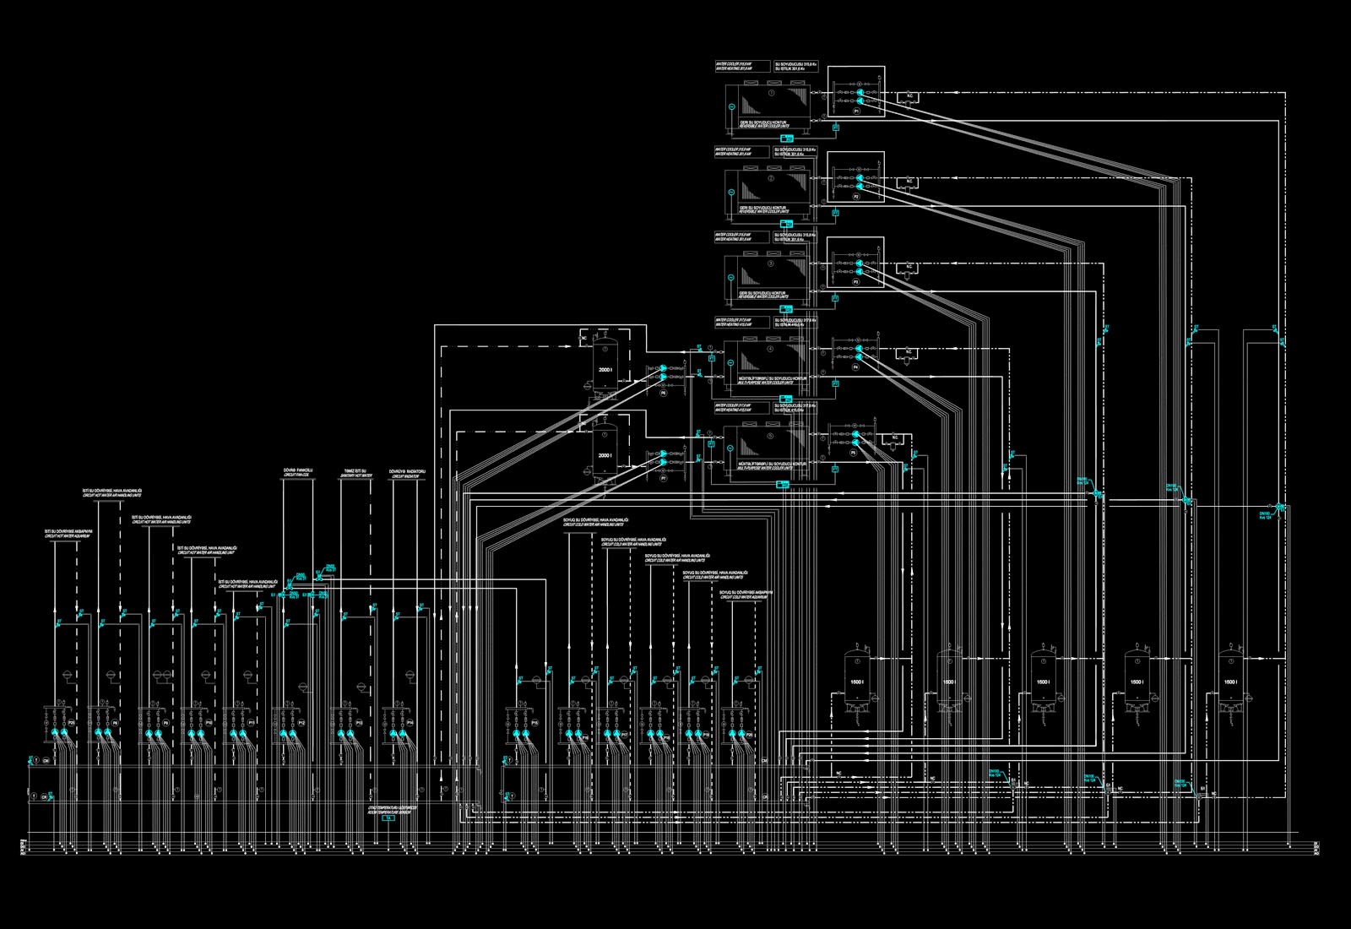The width and height of the screenshot is (1351, 929).
Task: Click the upper 2000 l buffer tank
Action: pyautogui.click(x=605, y=365)
